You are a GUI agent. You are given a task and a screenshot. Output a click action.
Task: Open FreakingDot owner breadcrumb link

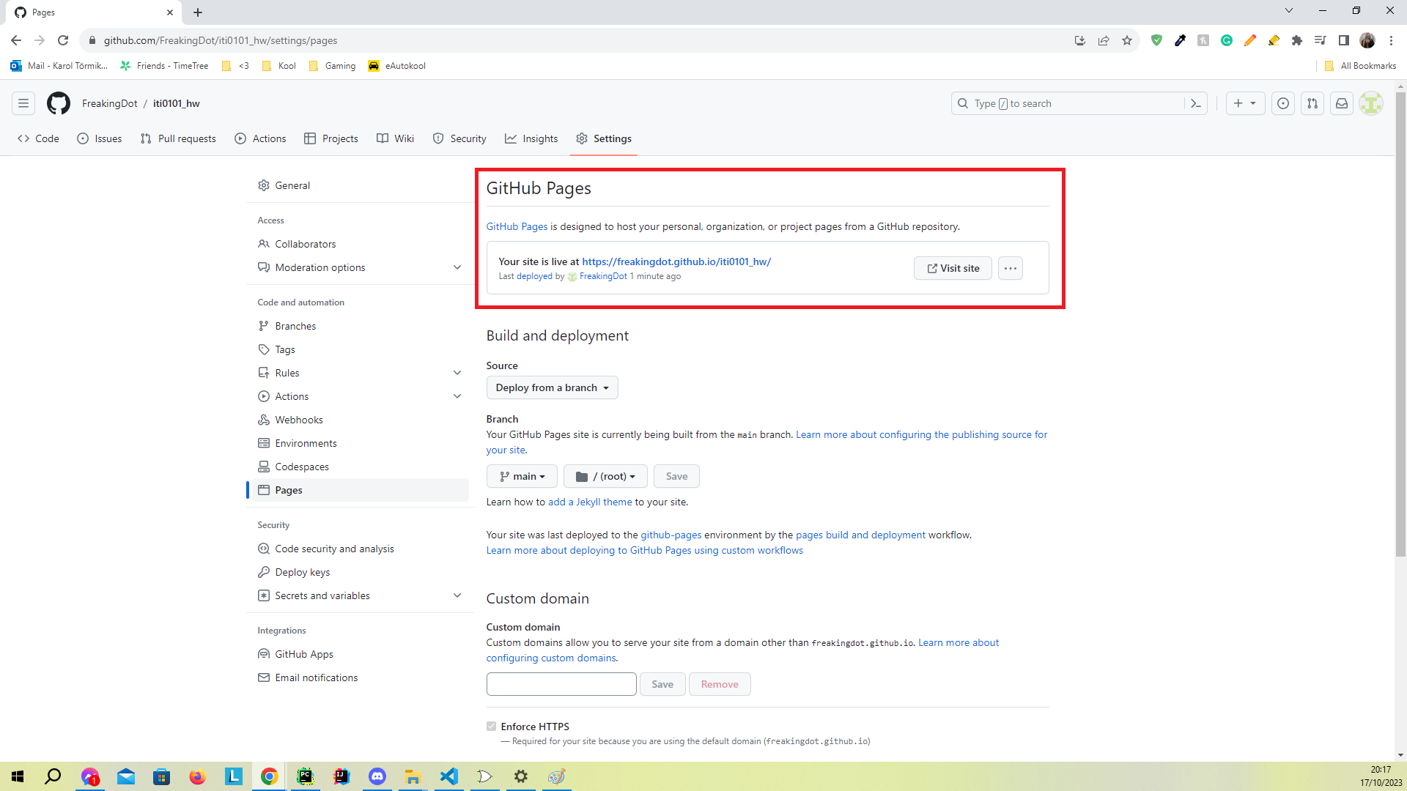[x=110, y=103]
